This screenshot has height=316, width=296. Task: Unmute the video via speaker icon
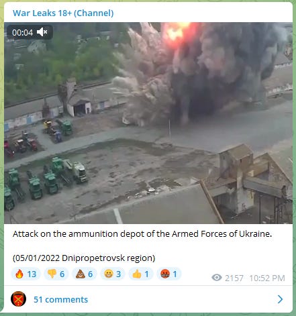tap(42, 32)
